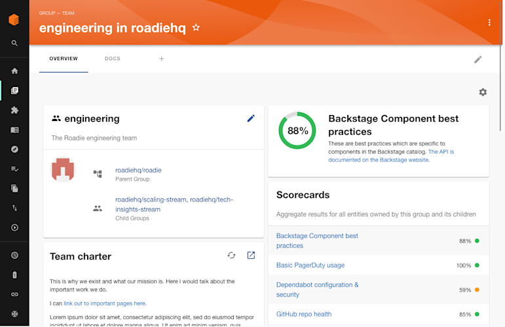Image resolution: width=505 pixels, height=327 pixels.
Task: Click the grey pencil edit-tabs icon
Action: coord(478,60)
